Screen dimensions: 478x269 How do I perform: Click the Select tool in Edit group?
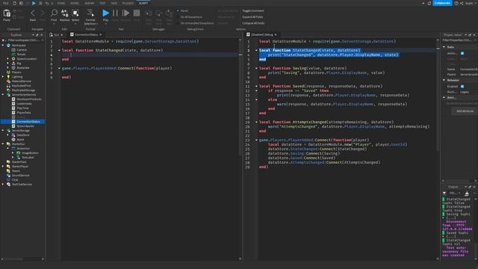(x=75, y=13)
